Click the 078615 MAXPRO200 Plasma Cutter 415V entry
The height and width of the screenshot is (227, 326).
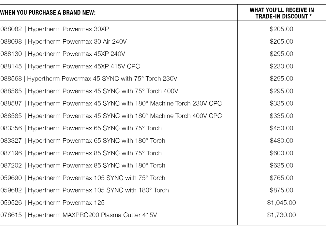79,215
